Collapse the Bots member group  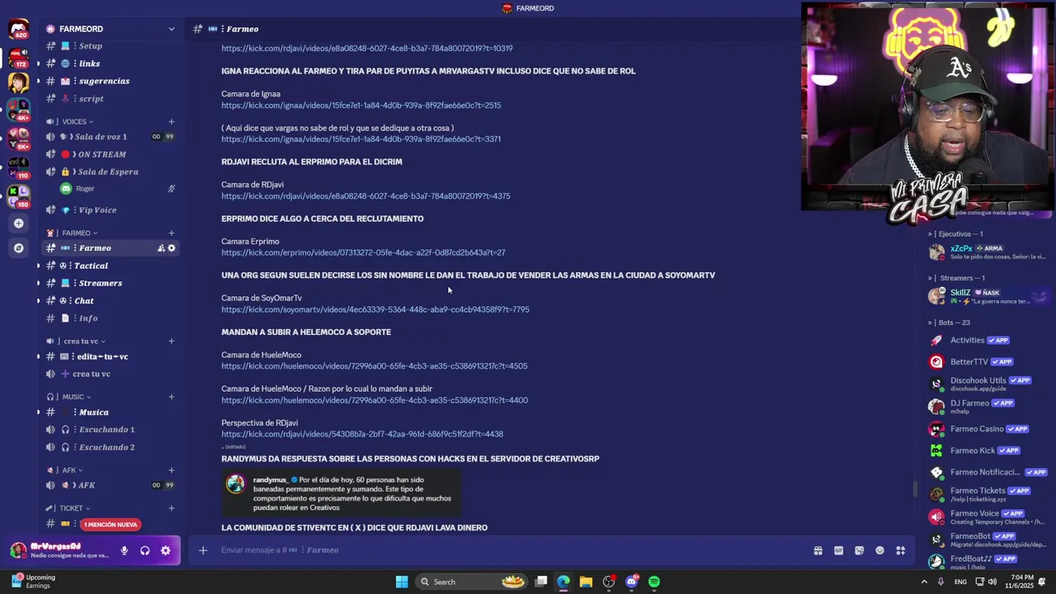949,322
